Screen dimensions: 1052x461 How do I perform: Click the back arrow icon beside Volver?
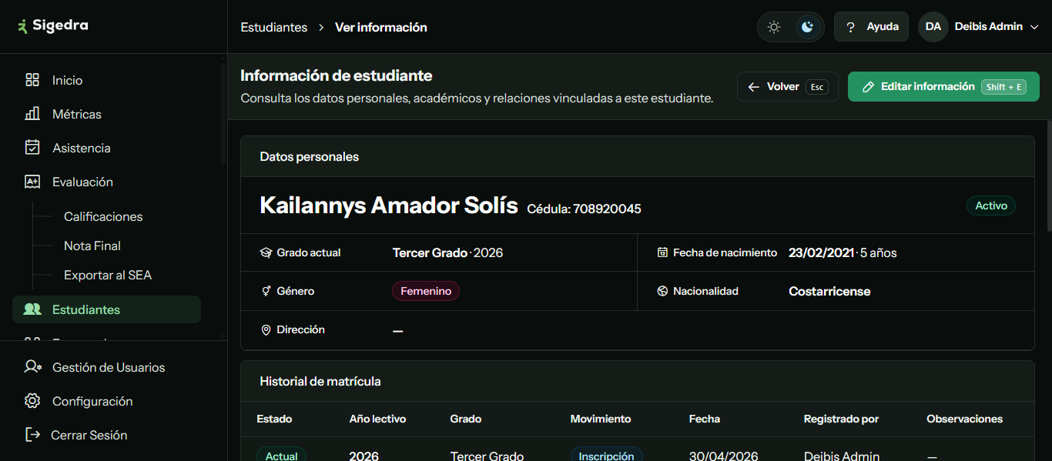754,87
